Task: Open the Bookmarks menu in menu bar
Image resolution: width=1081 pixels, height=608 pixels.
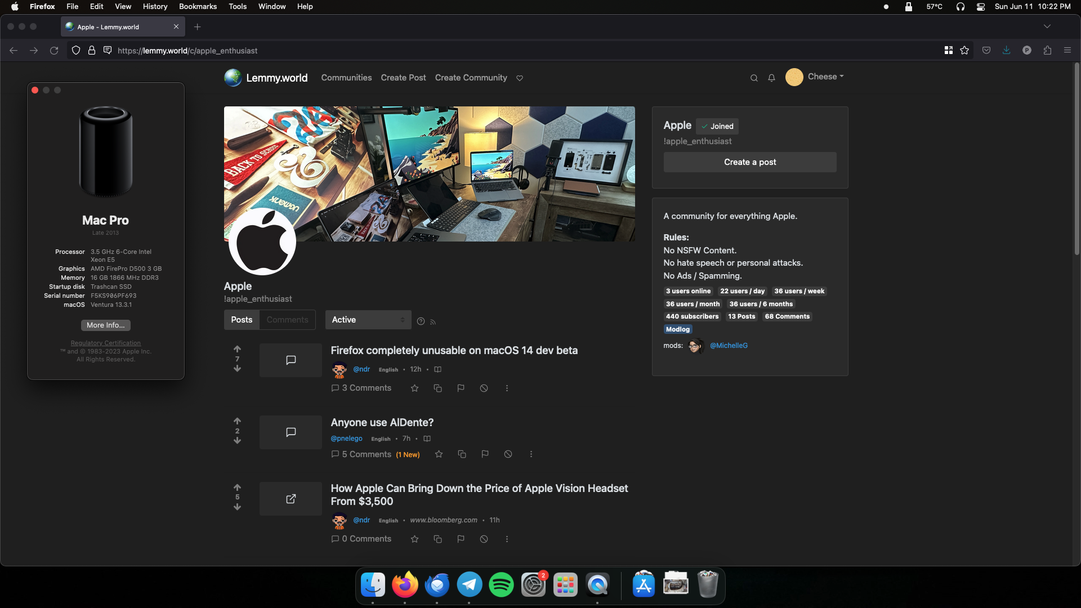Action: 198,7
